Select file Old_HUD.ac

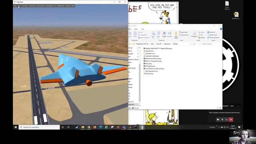(x=148, y=74)
